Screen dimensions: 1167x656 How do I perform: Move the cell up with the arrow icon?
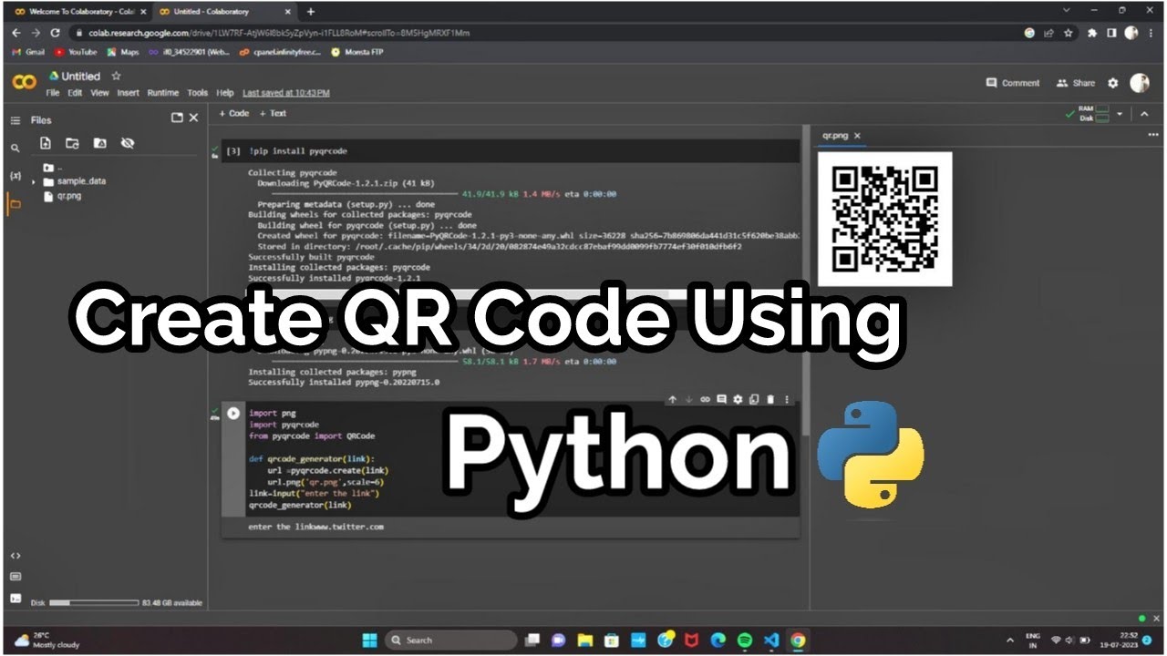pyautogui.click(x=672, y=399)
